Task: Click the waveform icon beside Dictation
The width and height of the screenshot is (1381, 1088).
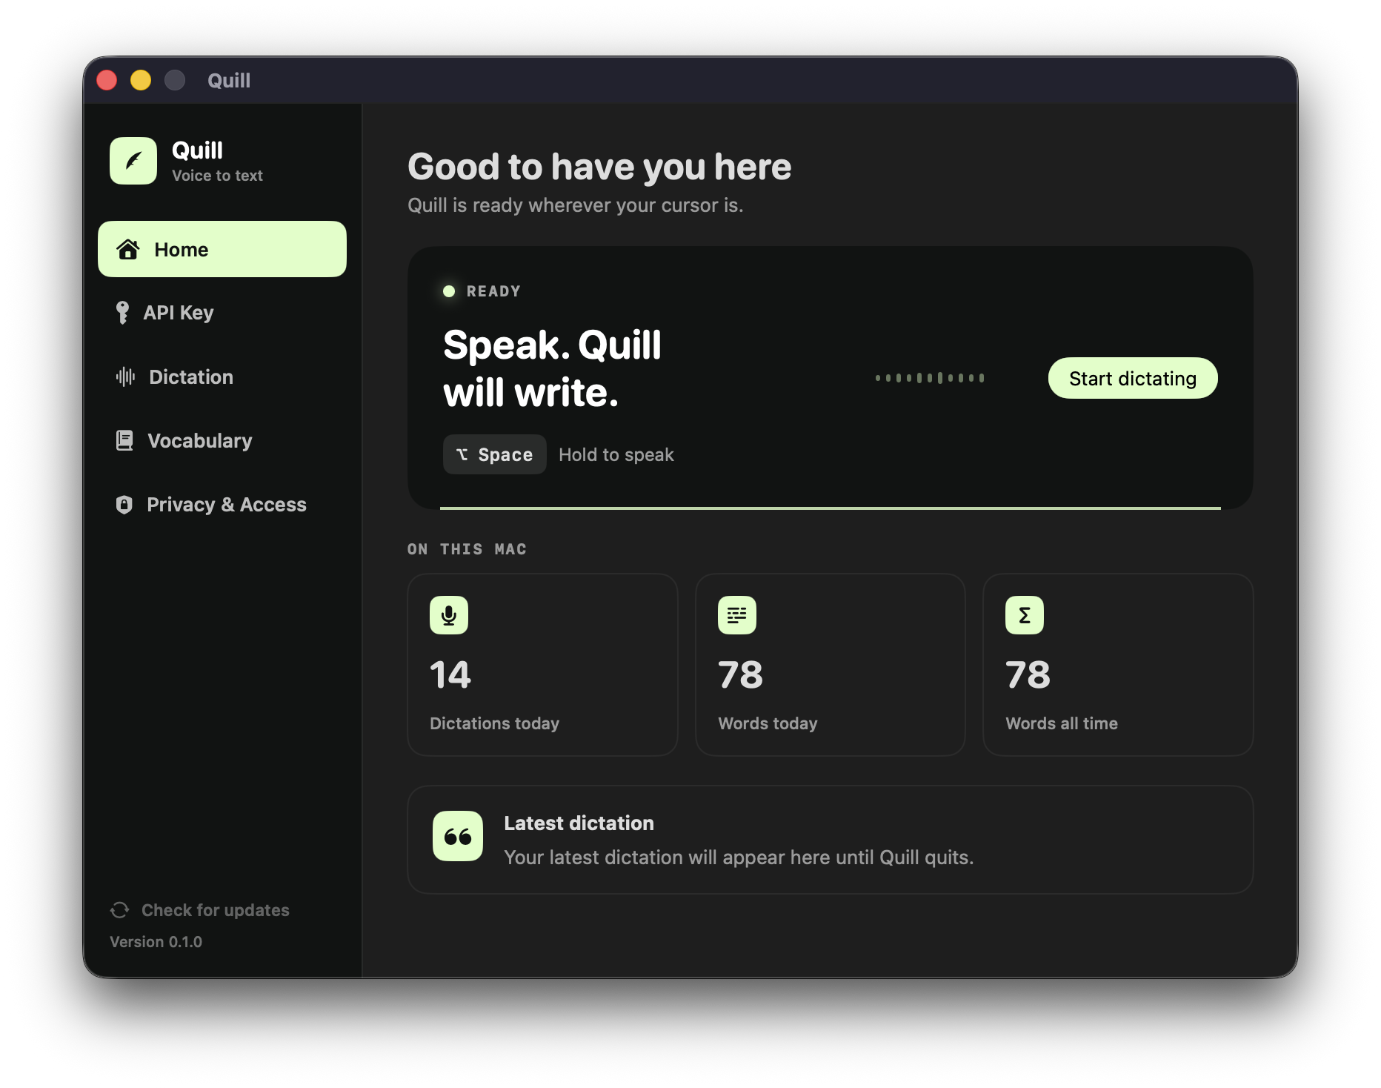Action: 125,377
